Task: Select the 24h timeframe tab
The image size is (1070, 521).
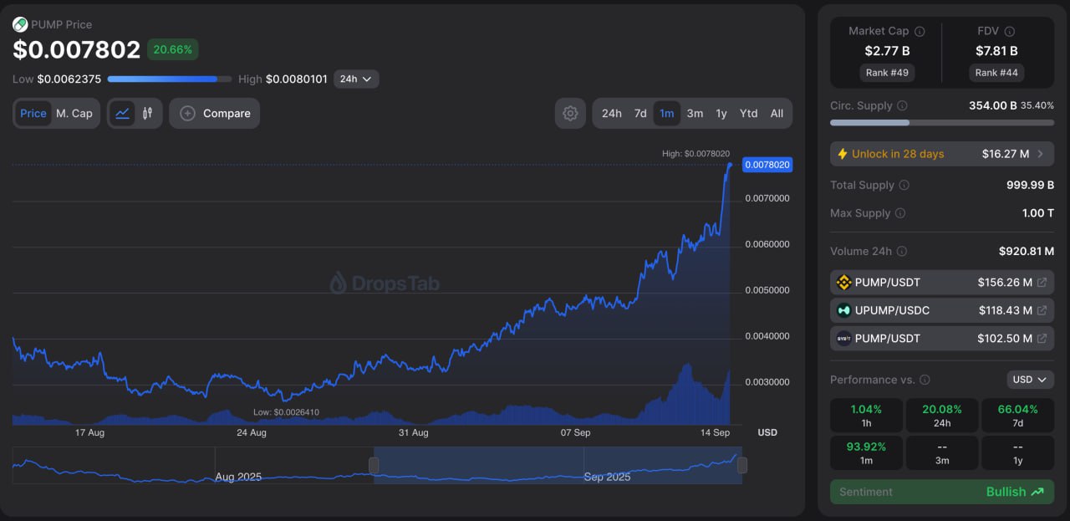Action: point(612,113)
